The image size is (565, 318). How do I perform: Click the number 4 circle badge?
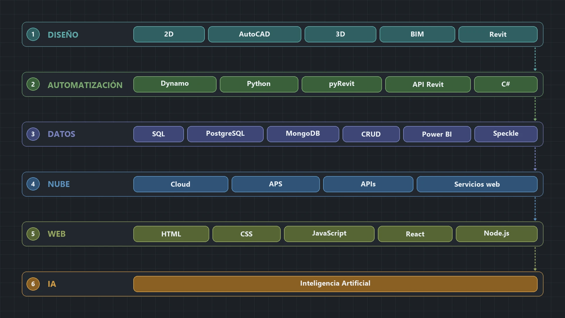point(33,184)
